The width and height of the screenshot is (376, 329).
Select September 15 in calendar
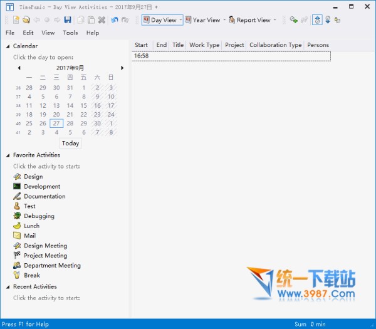pyautogui.click(x=83, y=105)
